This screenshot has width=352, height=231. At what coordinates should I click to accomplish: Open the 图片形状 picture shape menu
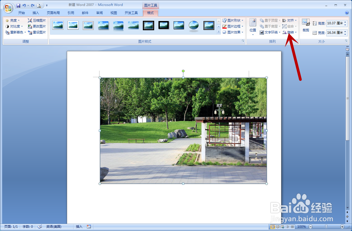[x=233, y=21]
